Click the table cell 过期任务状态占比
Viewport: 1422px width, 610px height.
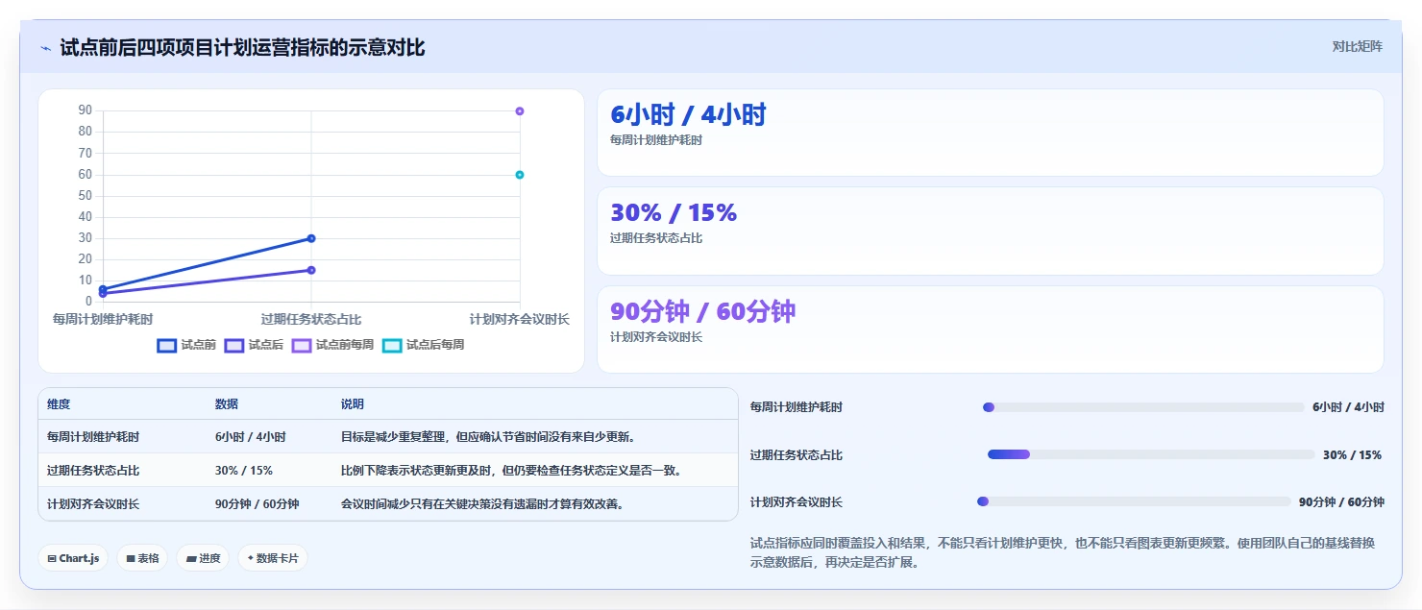93,471
